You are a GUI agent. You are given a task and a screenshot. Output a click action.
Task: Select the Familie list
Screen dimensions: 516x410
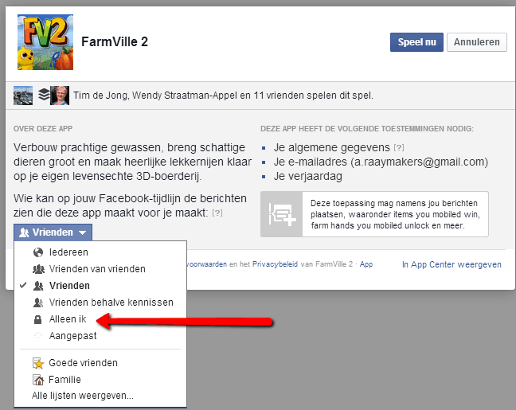(100, 380)
